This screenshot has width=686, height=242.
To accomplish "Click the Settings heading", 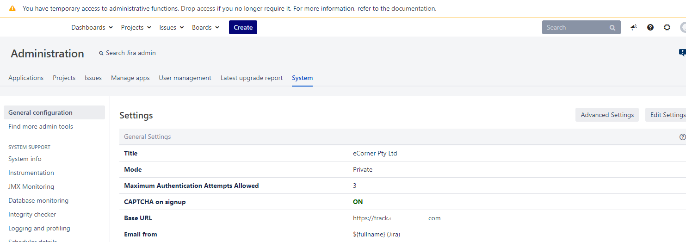I will coord(136,115).
